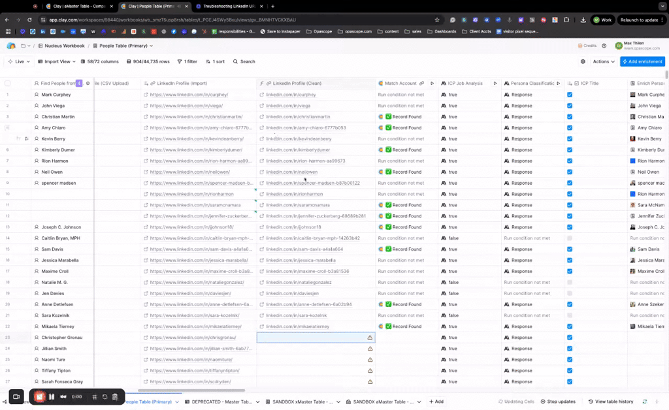Expand the Actions dropdown
Viewport: 669px width, 410px height.
[x=604, y=61]
